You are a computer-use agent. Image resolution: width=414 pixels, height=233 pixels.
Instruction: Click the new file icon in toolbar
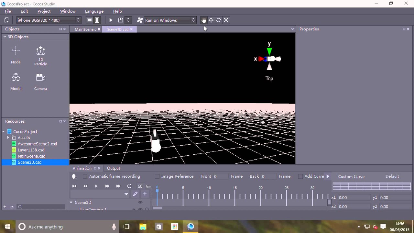pos(6,20)
